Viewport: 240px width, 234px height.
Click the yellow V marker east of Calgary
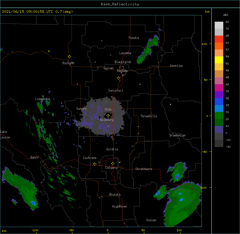pyautogui.click(x=119, y=162)
